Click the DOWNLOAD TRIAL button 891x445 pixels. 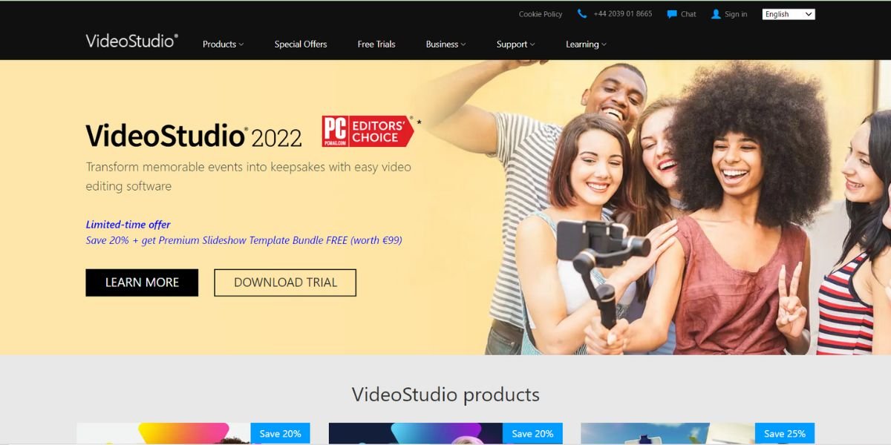tap(285, 283)
